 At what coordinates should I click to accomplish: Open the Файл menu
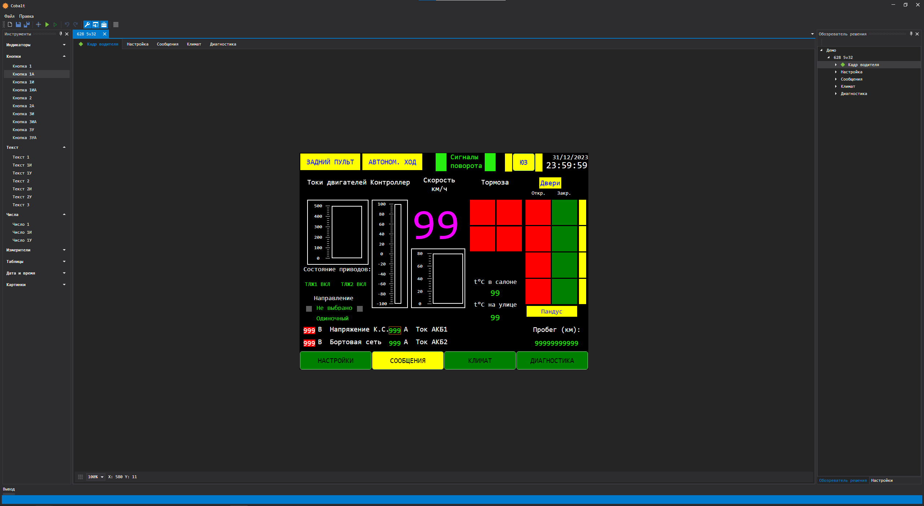(9, 16)
